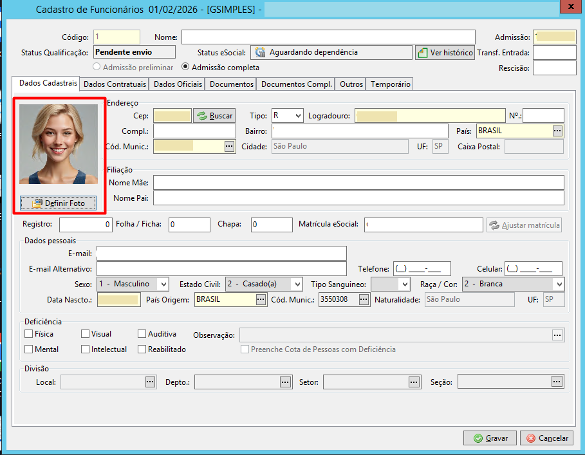Open lookup for birth Cód. Munic. 3550308
Image resolution: width=585 pixels, height=455 pixels.
[x=364, y=299]
